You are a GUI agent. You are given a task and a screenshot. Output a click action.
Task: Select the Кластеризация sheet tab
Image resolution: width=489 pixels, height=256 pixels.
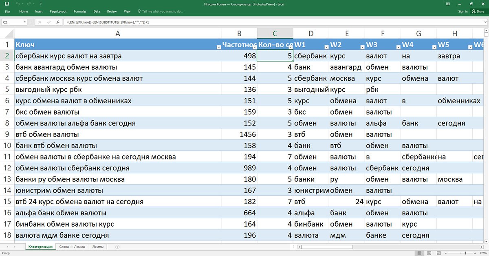(x=40, y=247)
